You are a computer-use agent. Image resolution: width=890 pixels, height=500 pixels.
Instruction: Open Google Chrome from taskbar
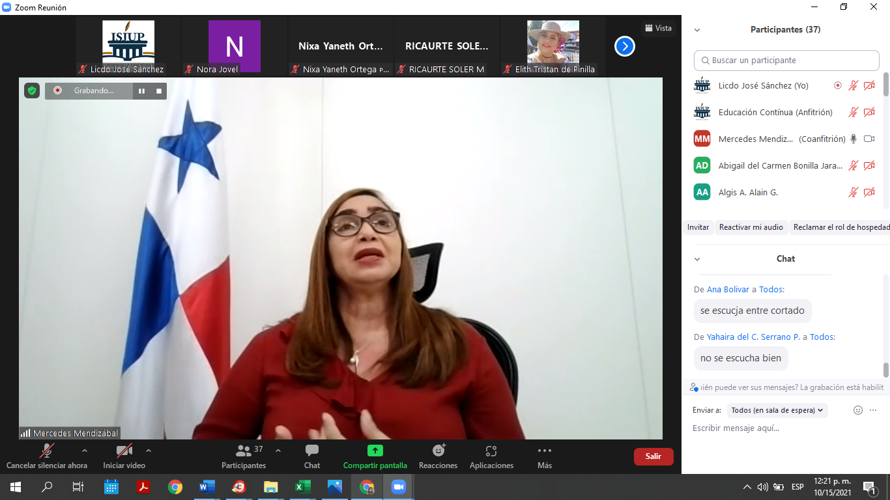click(175, 486)
